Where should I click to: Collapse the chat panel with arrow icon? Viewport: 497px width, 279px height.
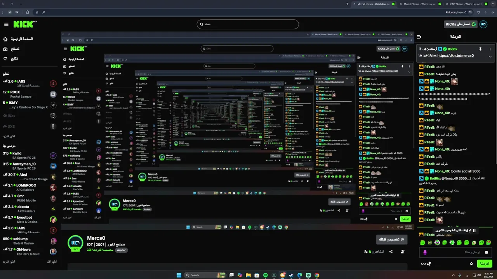coord(419,37)
